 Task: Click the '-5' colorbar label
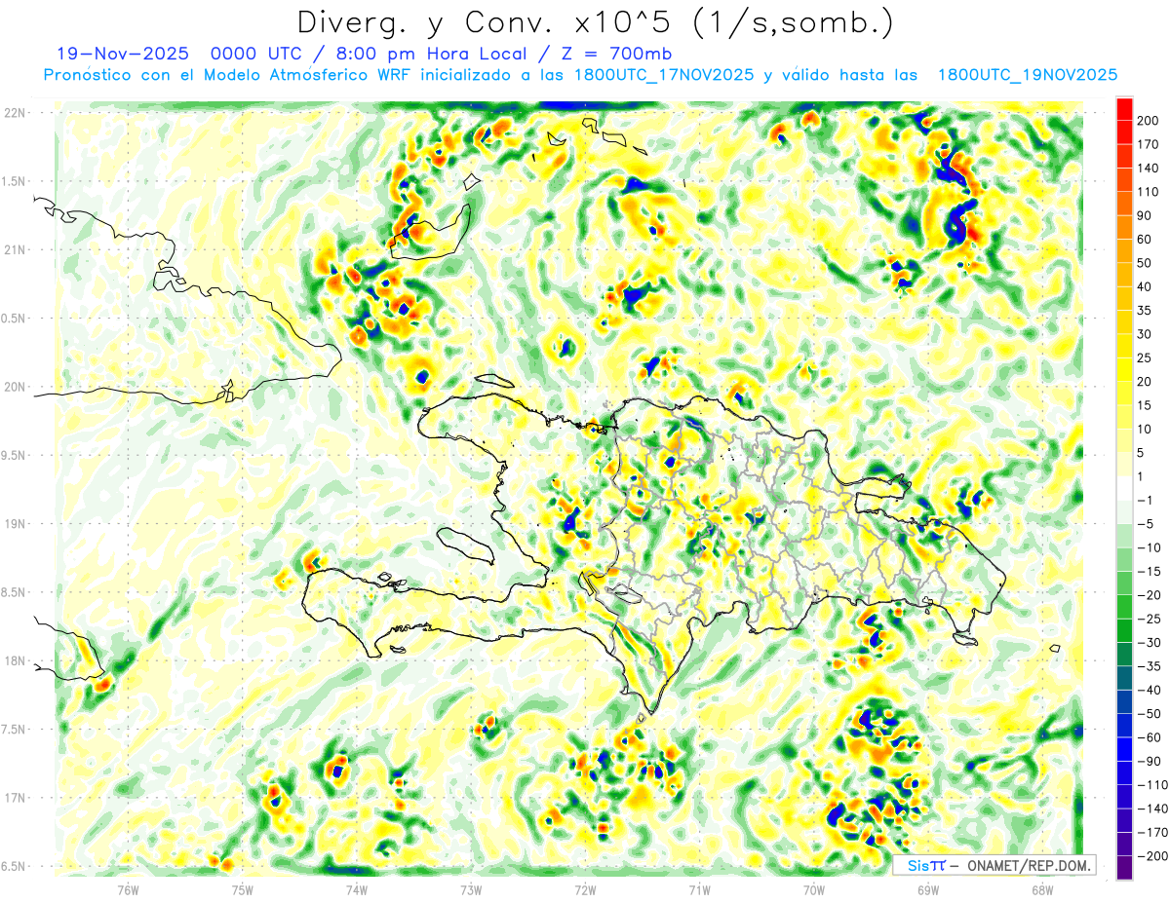(x=1147, y=524)
